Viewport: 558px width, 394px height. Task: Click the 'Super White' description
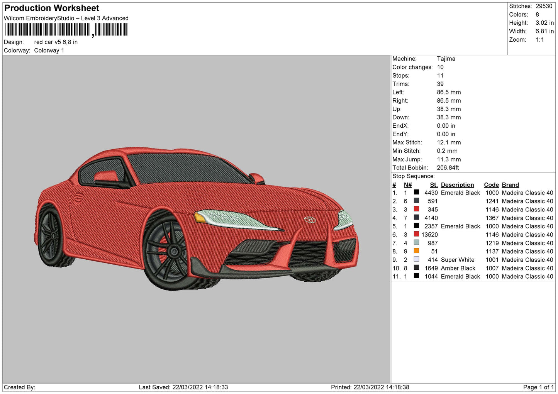coord(458,260)
